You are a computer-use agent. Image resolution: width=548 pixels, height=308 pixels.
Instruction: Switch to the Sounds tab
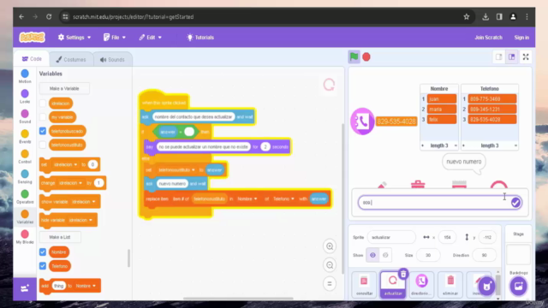pyautogui.click(x=112, y=59)
